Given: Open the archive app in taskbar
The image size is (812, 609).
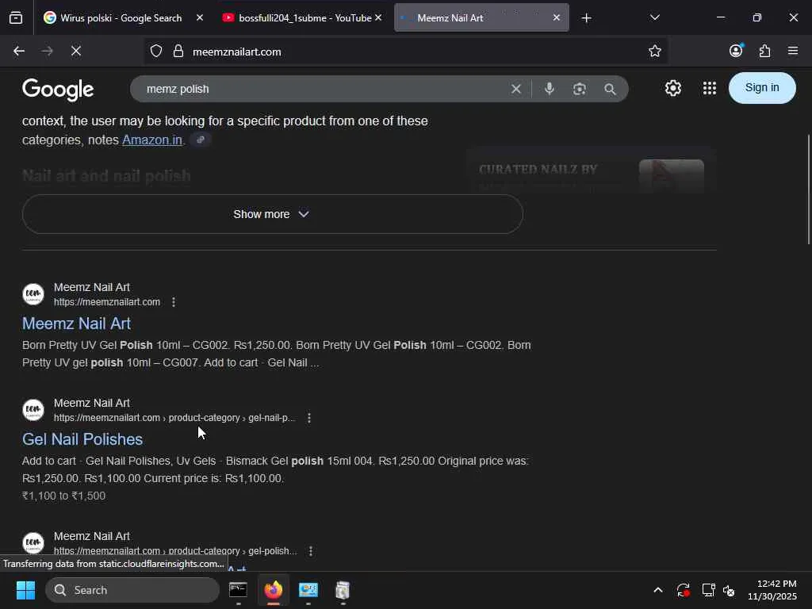Looking at the screenshot, I should pos(343,590).
